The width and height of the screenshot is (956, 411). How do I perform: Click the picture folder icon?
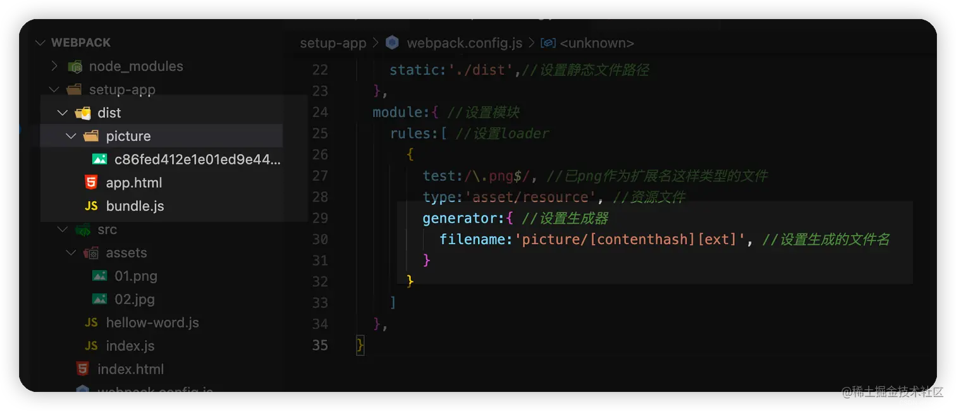[x=91, y=136]
